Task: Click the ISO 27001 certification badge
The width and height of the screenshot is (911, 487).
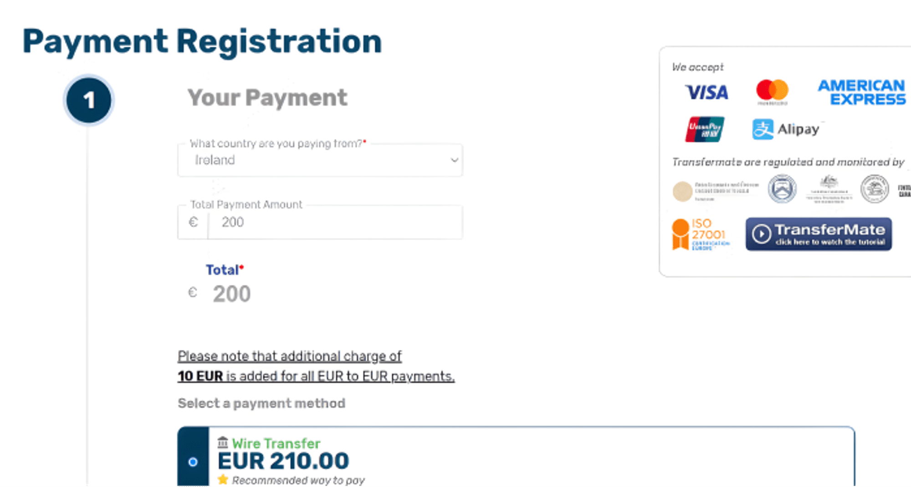Action: coord(701,234)
